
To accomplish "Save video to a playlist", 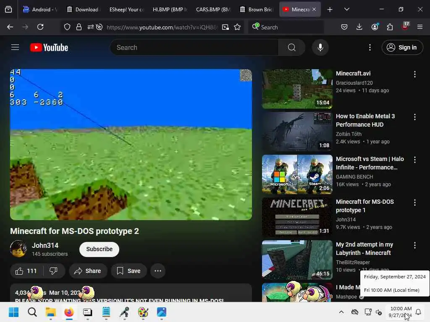I will click(128, 271).
